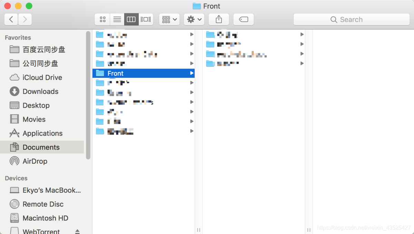Open 百度云同步盘 in the sidebar

(x=42, y=50)
